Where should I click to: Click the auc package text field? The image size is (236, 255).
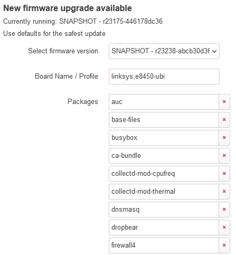pyautogui.click(x=164, y=102)
